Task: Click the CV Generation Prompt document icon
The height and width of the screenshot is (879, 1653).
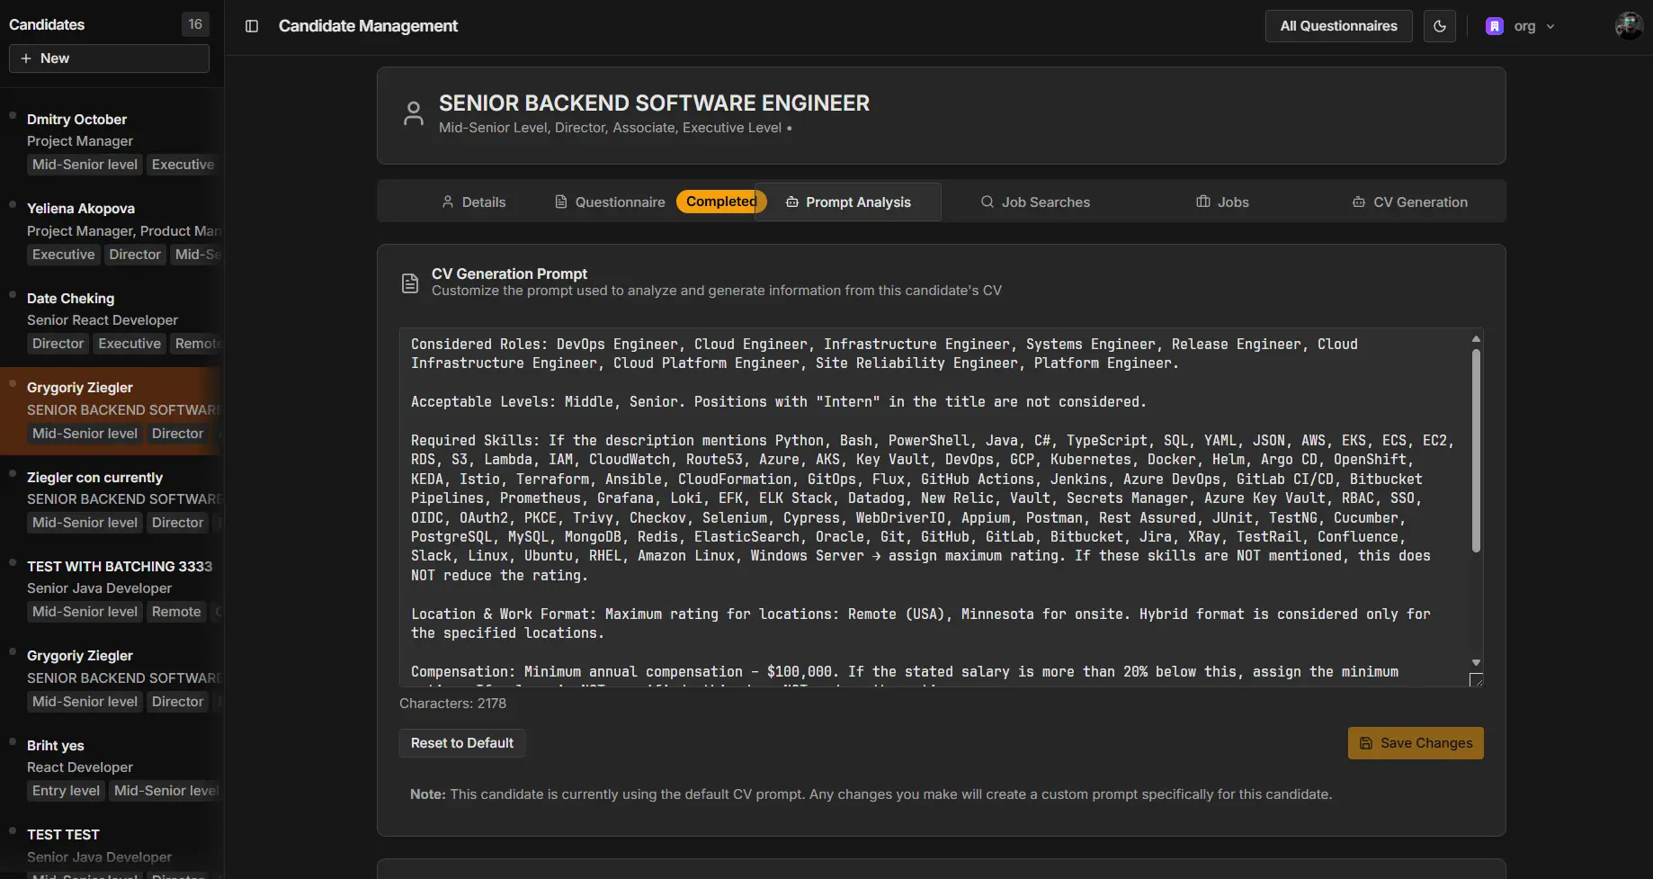Action: click(x=410, y=283)
